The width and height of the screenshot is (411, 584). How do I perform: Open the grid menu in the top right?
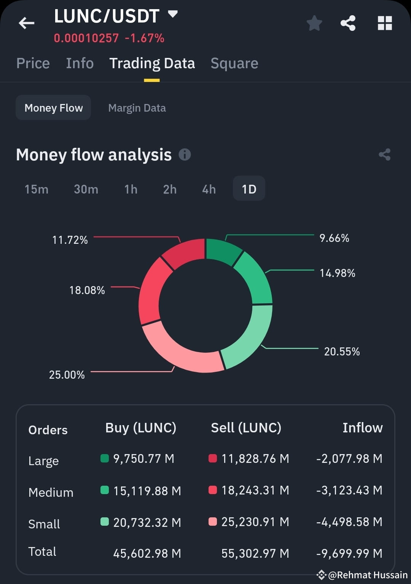[x=384, y=23]
